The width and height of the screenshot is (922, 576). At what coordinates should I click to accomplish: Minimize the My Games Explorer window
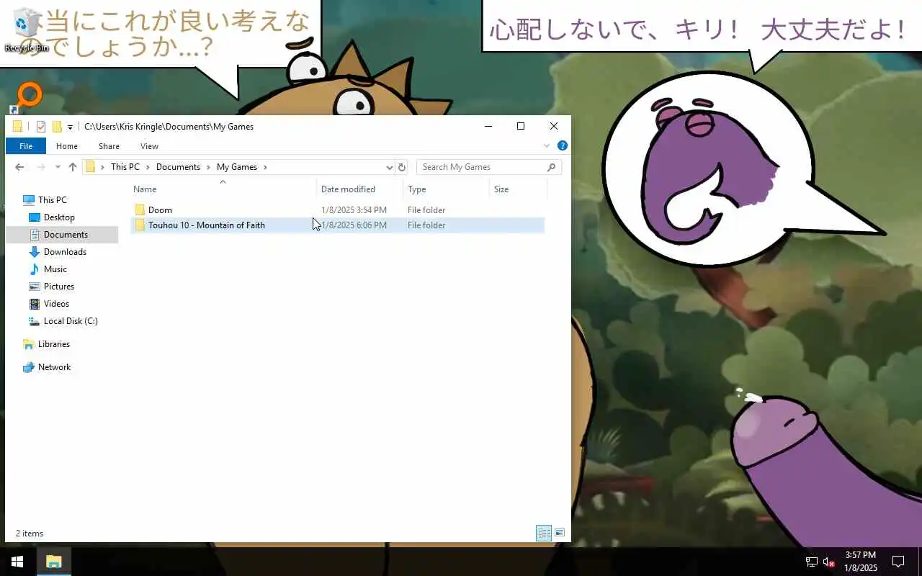pos(488,127)
